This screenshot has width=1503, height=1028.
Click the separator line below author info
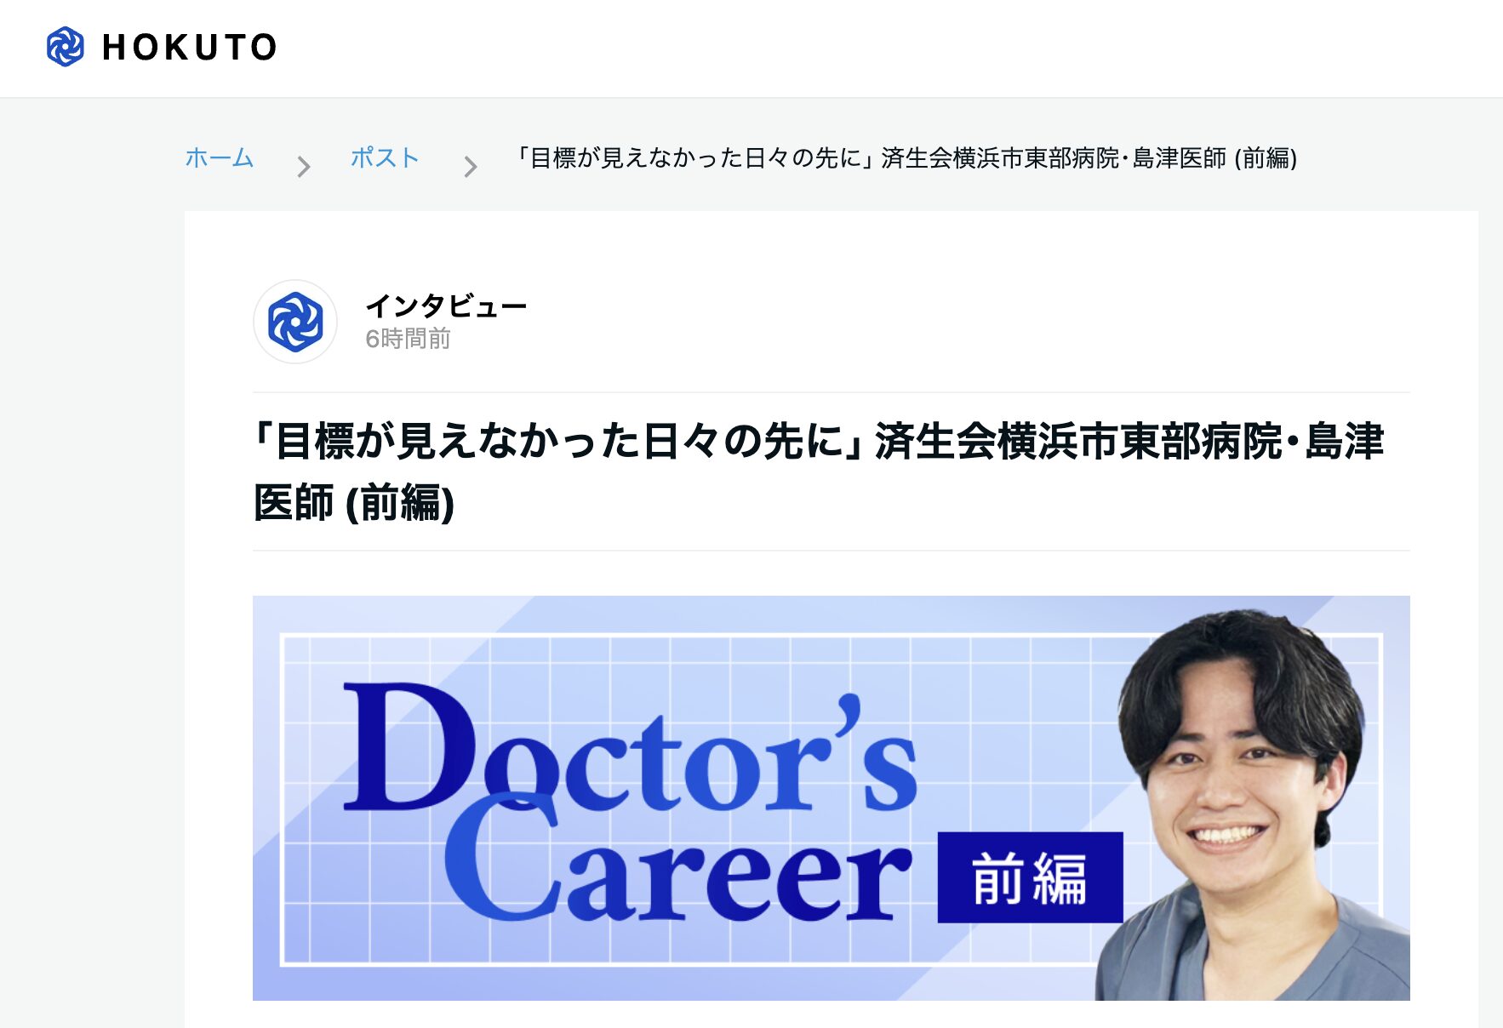pos(831,392)
